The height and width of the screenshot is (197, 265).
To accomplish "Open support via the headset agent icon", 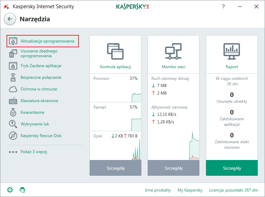I will [x=22, y=190].
